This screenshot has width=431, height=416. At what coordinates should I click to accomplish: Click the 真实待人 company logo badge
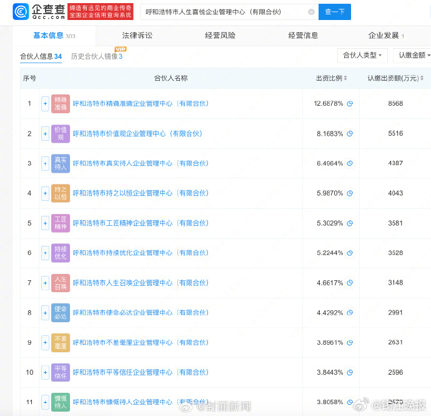(61, 163)
